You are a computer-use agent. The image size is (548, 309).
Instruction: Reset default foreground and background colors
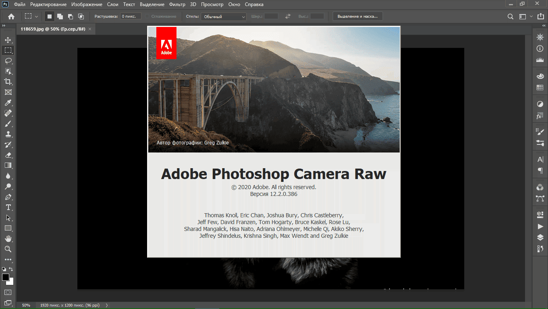pyautogui.click(x=4, y=269)
